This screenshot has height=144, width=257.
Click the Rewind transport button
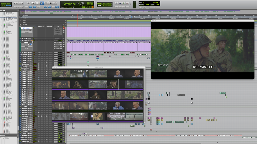120,7
